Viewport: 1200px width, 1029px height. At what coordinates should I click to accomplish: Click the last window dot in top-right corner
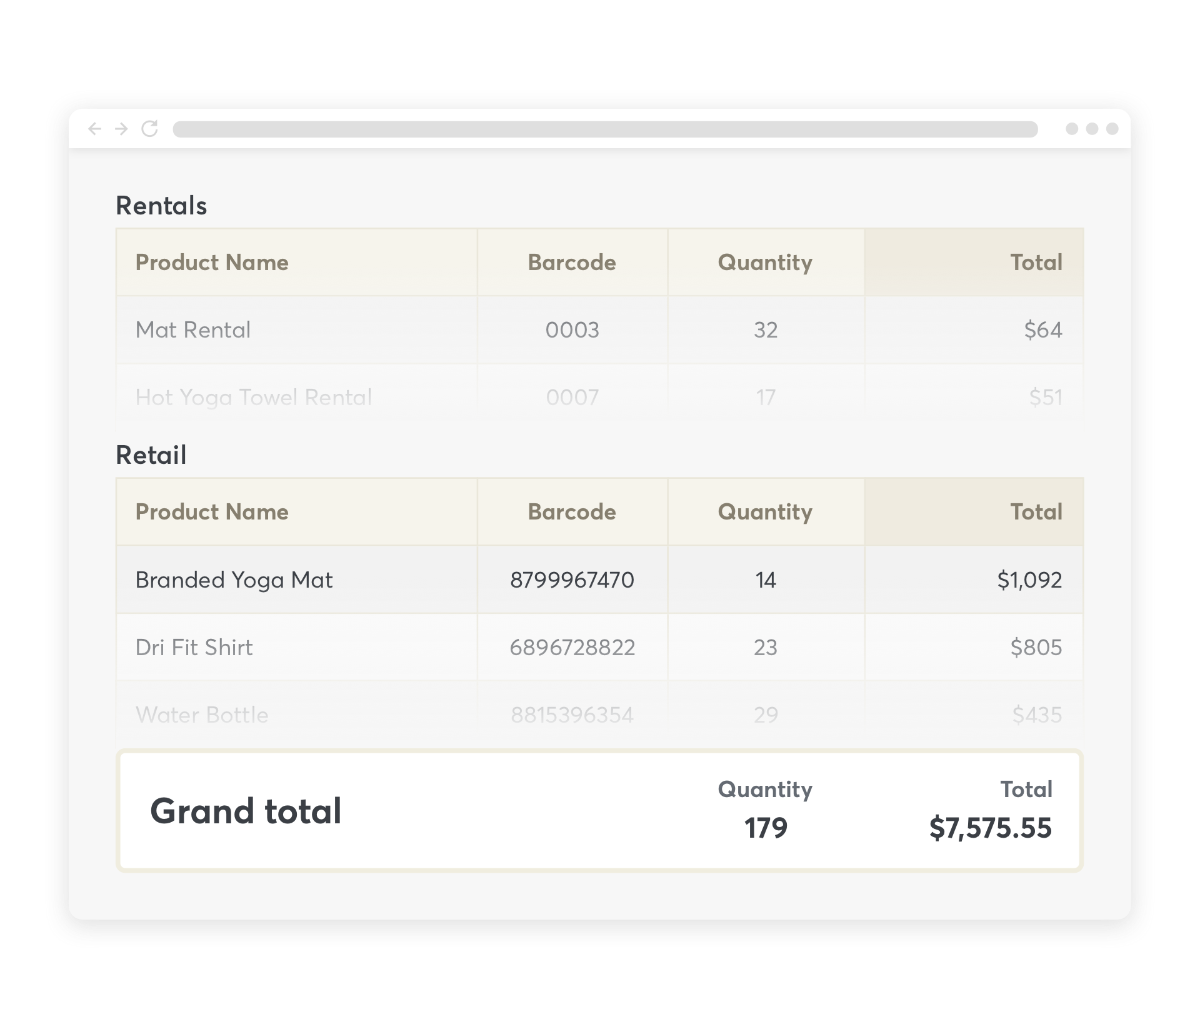1112,129
